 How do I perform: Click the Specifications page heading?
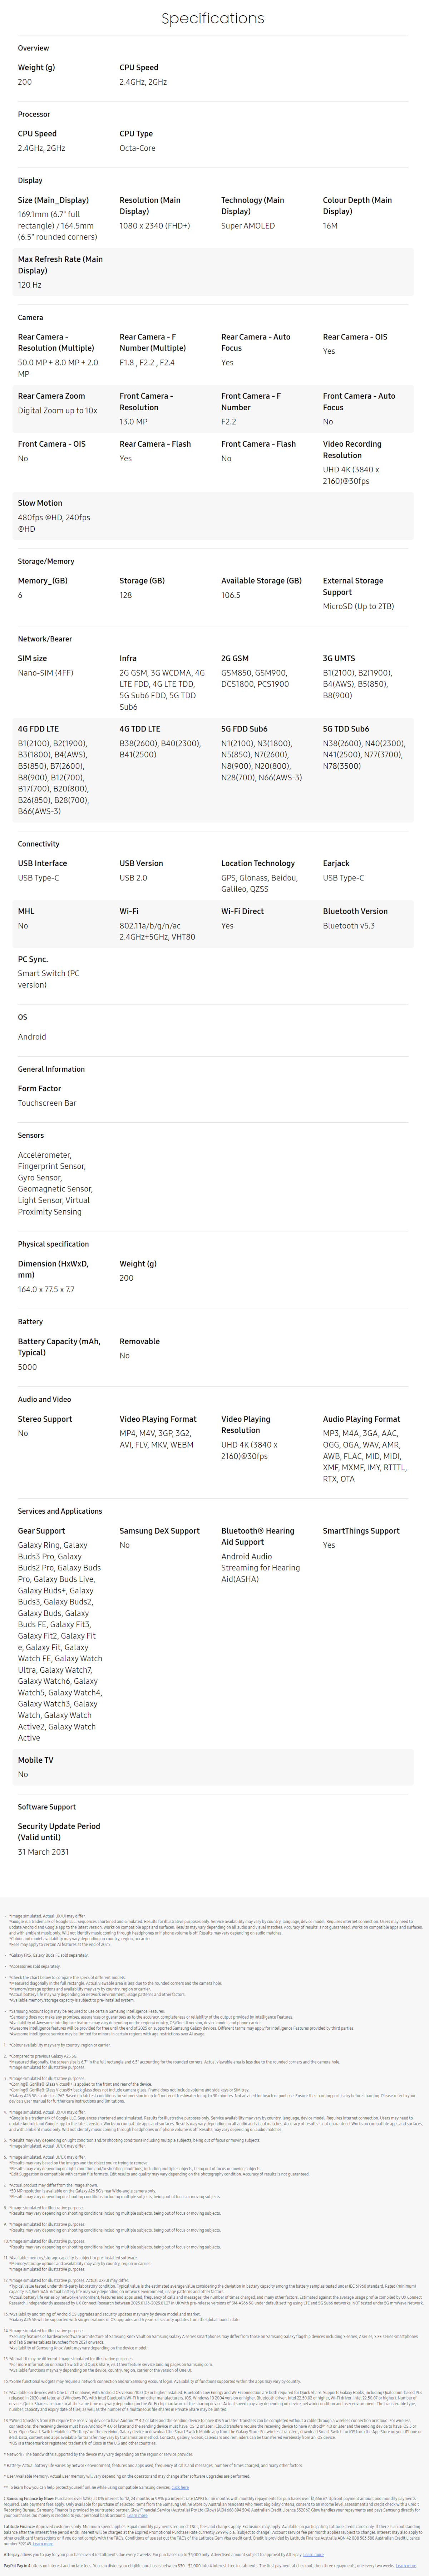(213, 18)
